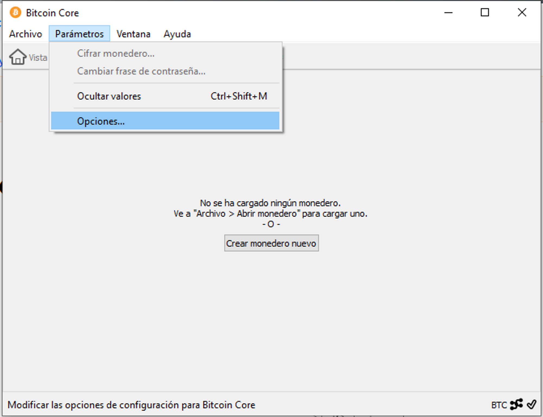This screenshot has width=543, height=417.
Task: Click the network activity icon in status bar
Action: pyautogui.click(x=516, y=404)
